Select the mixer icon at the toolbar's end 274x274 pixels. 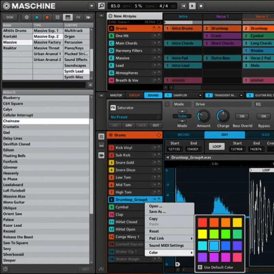point(88,17)
